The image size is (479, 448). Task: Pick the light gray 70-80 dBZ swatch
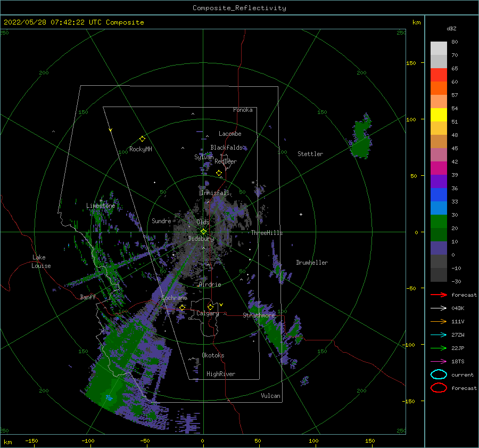439,48
